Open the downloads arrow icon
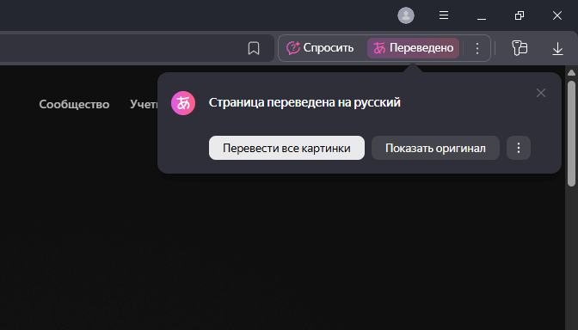The width and height of the screenshot is (578, 330). coord(557,49)
